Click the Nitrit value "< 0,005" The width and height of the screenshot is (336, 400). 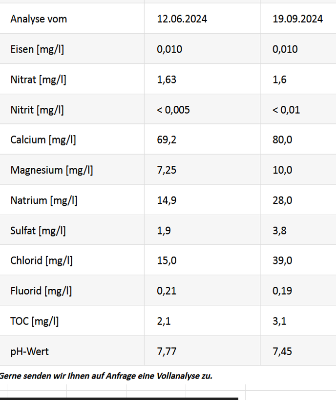[173, 110]
